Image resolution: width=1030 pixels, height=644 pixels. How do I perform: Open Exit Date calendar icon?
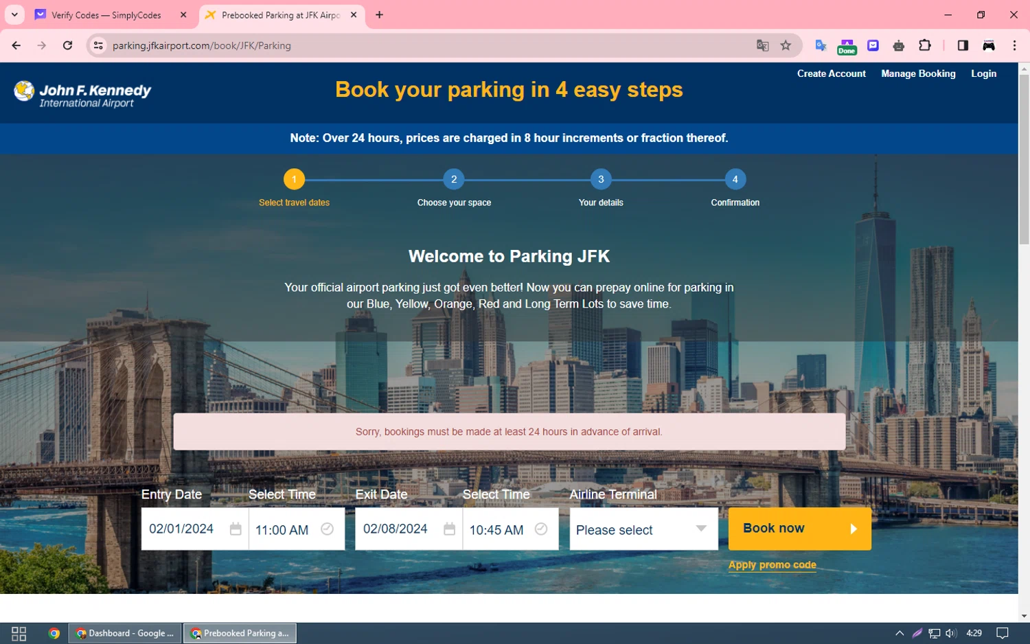[x=449, y=529]
